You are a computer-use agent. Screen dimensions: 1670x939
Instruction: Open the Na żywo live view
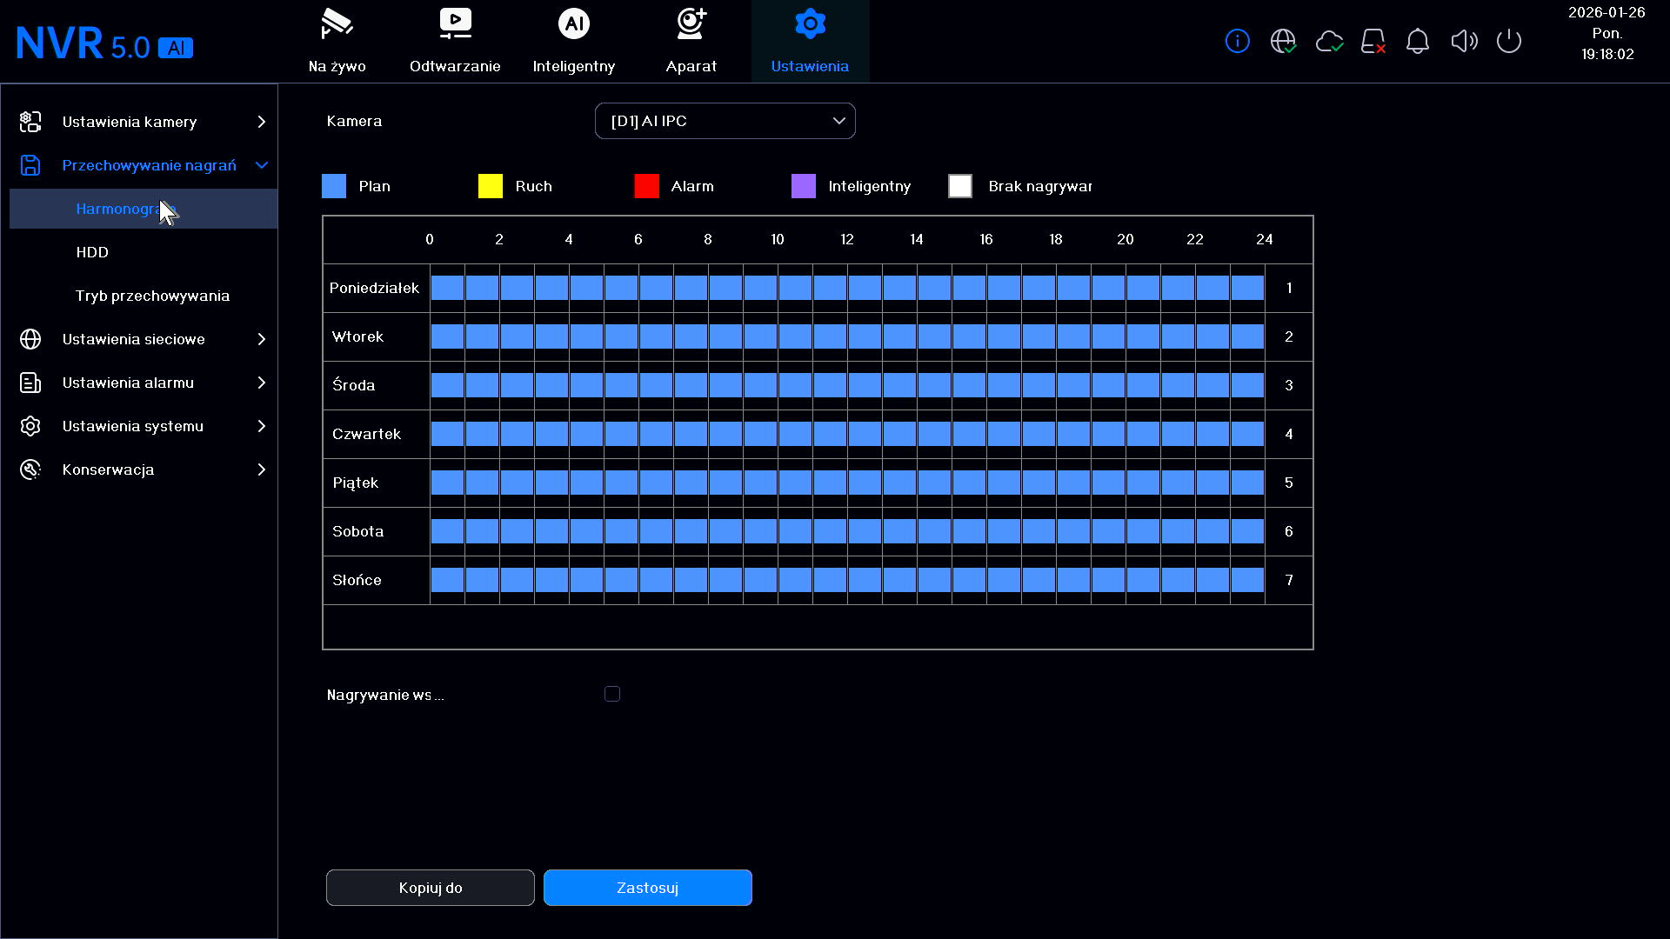(337, 41)
